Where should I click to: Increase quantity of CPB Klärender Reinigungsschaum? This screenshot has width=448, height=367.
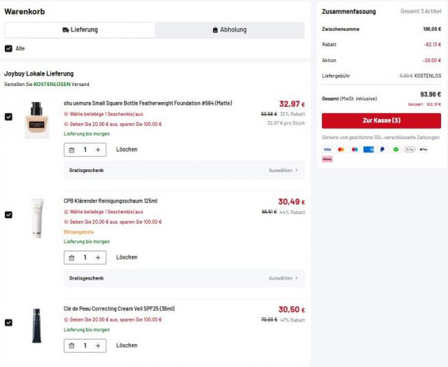[x=98, y=258]
